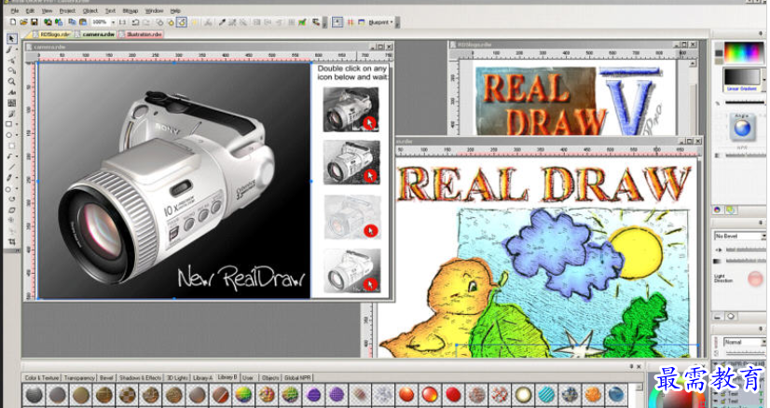Open the File menu
This screenshot has height=408, width=770.
(15, 10)
